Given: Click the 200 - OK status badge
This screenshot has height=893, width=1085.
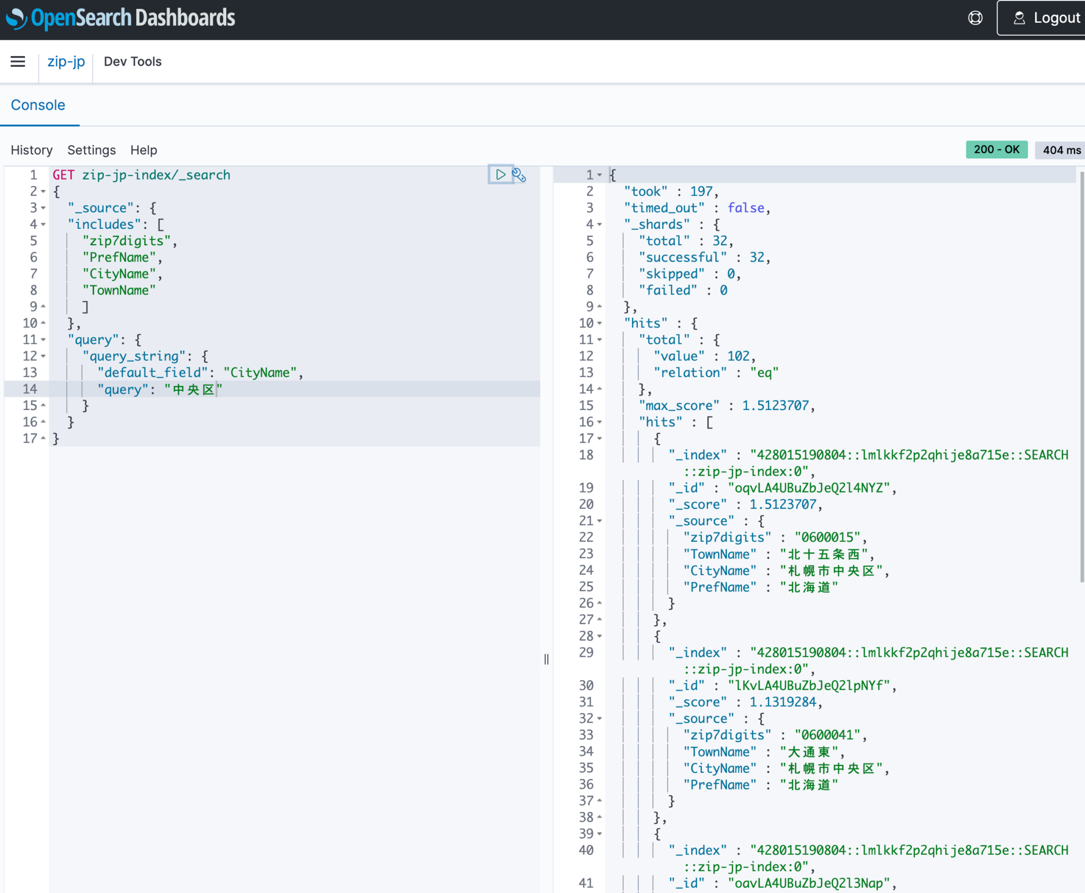Looking at the screenshot, I should pyautogui.click(x=997, y=150).
